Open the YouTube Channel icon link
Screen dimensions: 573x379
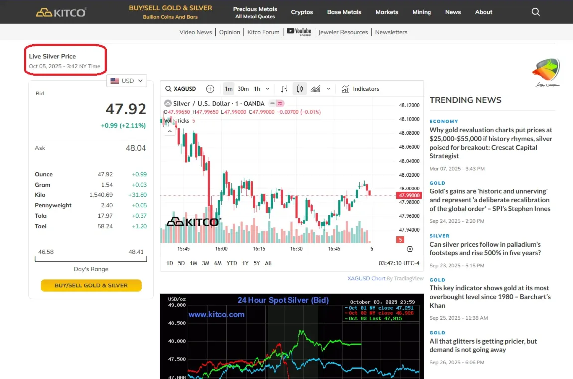299,32
